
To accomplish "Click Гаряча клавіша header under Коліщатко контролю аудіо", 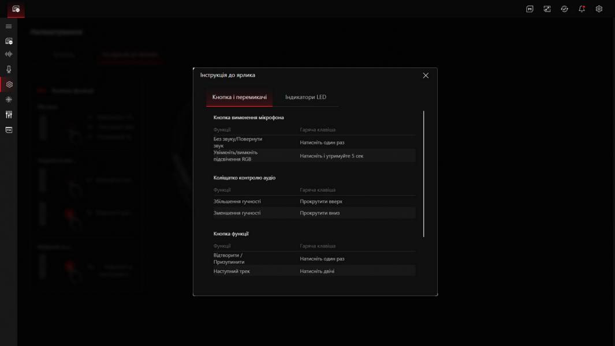I will 317,190.
